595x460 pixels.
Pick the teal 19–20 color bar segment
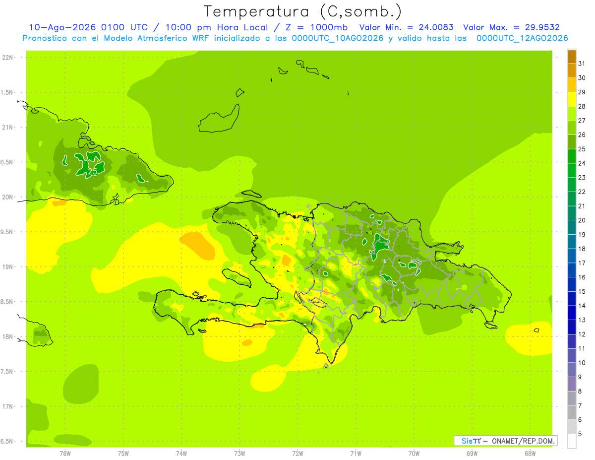(572, 227)
